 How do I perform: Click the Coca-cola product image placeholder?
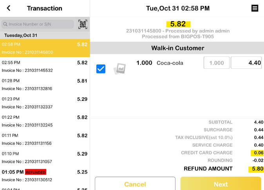coord(119,69)
